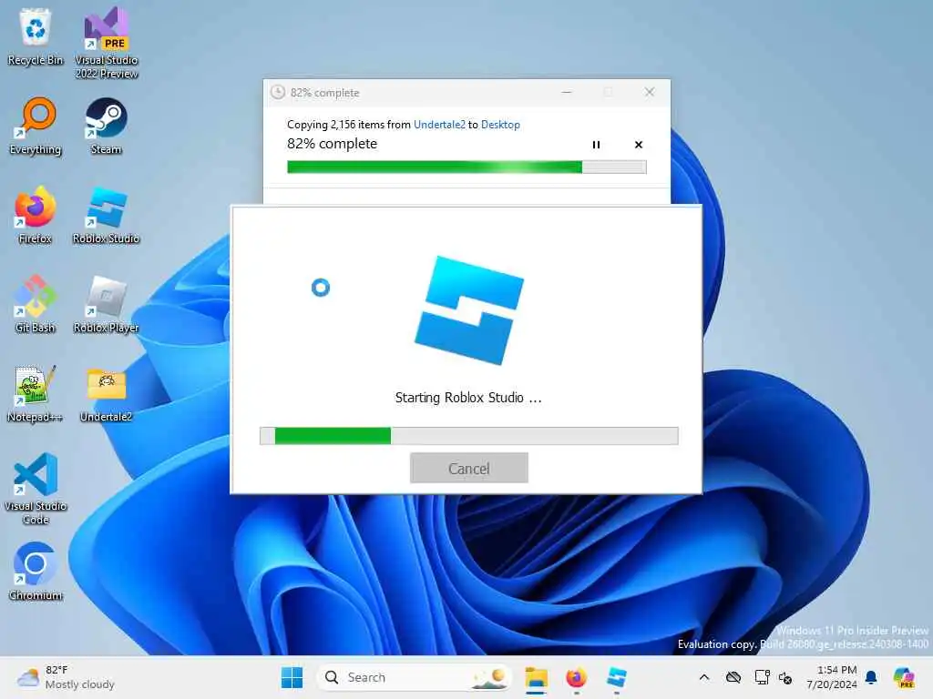Click the Undertale2 source link in copy dialog
The image size is (933, 699).
[x=439, y=124]
